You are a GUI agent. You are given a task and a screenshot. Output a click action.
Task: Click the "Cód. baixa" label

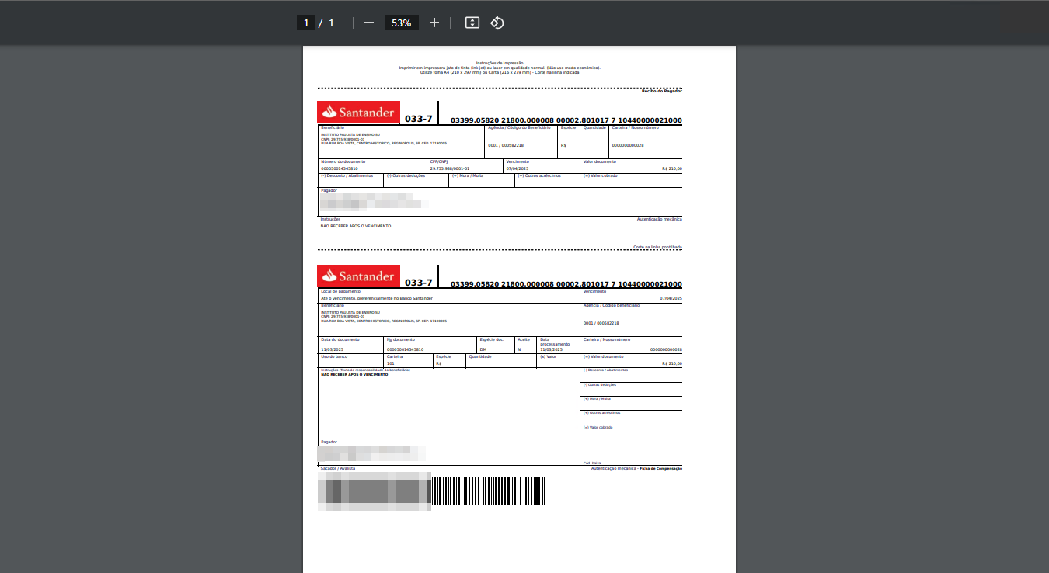[592, 464]
